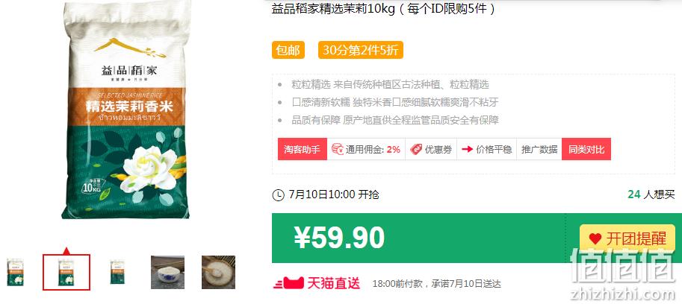The height and width of the screenshot is (307, 682).
Task: Click the 天猫直送 delivery link
Action: [317, 283]
